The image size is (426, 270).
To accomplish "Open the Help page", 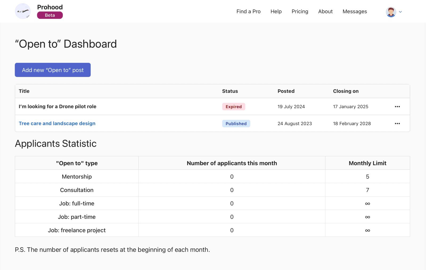I will (276, 11).
